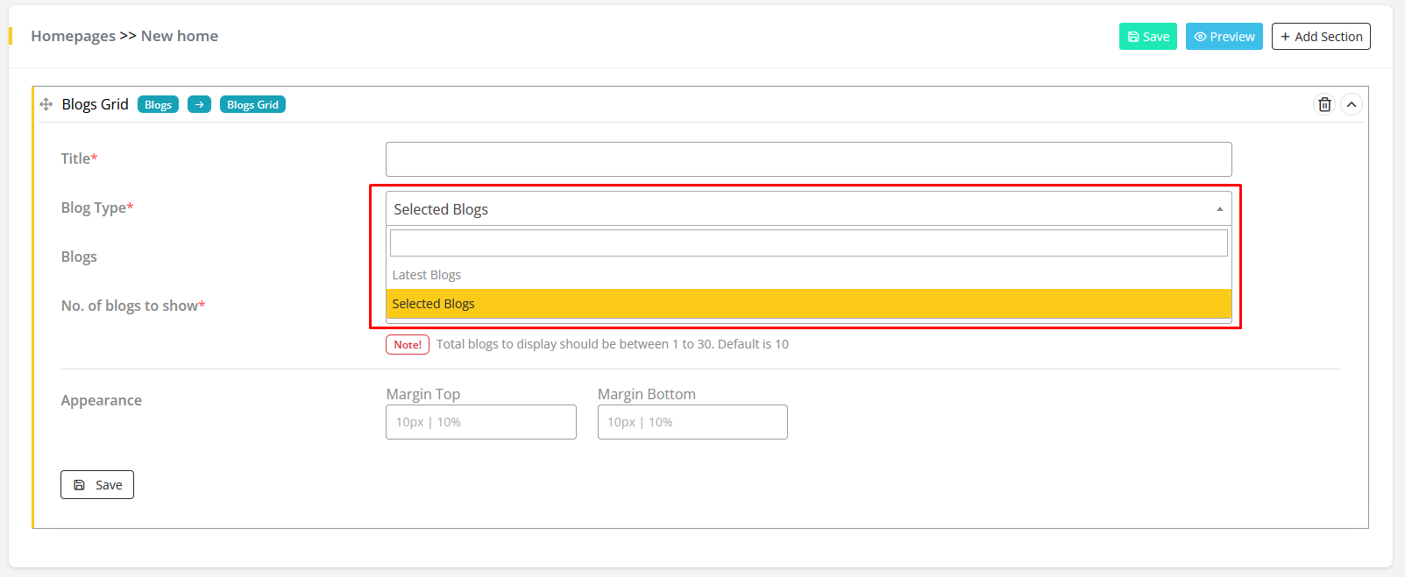Delete section with the trash icon
The height and width of the screenshot is (577, 1405).
pyautogui.click(x=1324, y=104)
